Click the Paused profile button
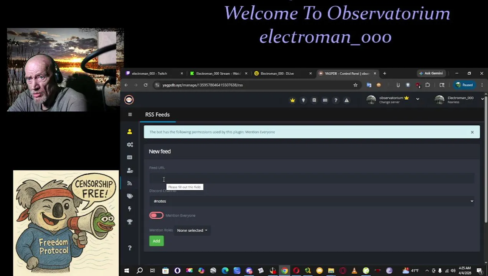 point(464,85)
